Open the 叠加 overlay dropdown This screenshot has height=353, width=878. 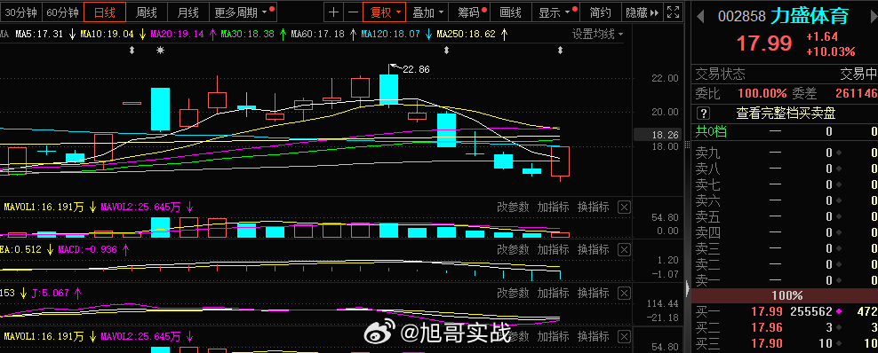[428, 12]
